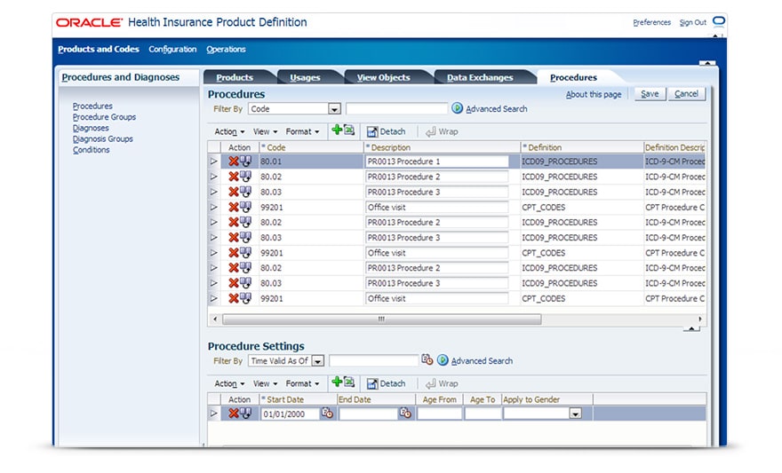The height and width of the screenshot is (473, 782).
Task: Open the calendar picker next to End Date
Action: [405, 414]
